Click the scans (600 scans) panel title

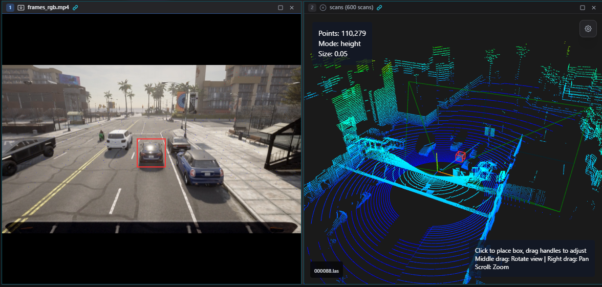(351, 7)
